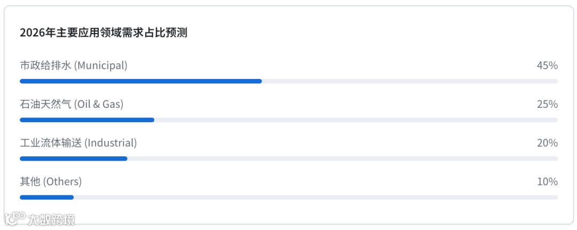Select the chart title 2026年主要应用领域需求占比预测

point(103,33)
